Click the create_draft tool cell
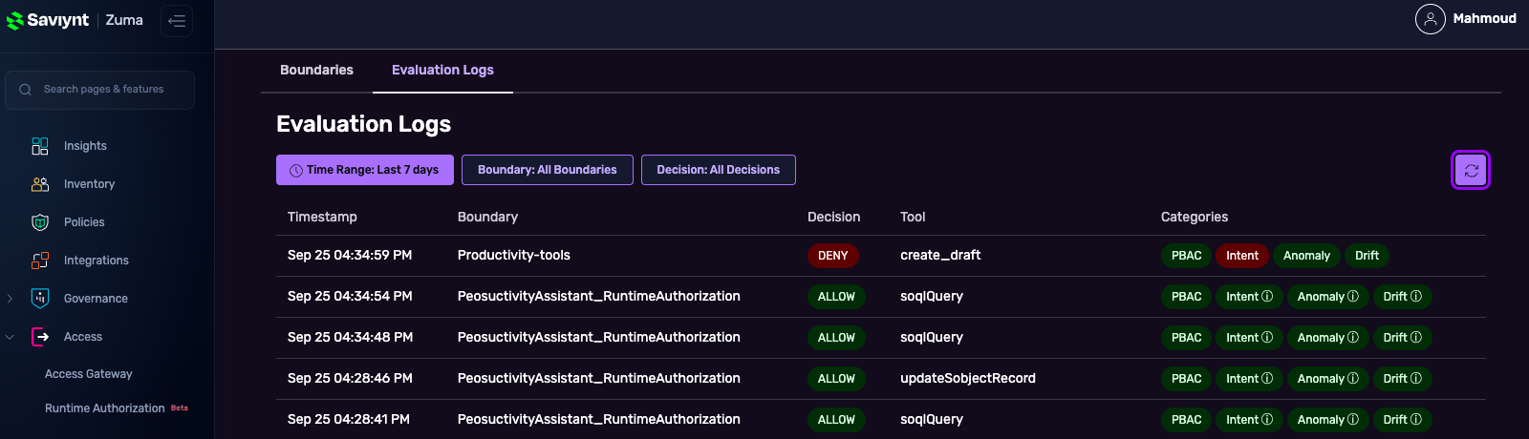This screenshot has height=439, width=1529. [940, 256]
